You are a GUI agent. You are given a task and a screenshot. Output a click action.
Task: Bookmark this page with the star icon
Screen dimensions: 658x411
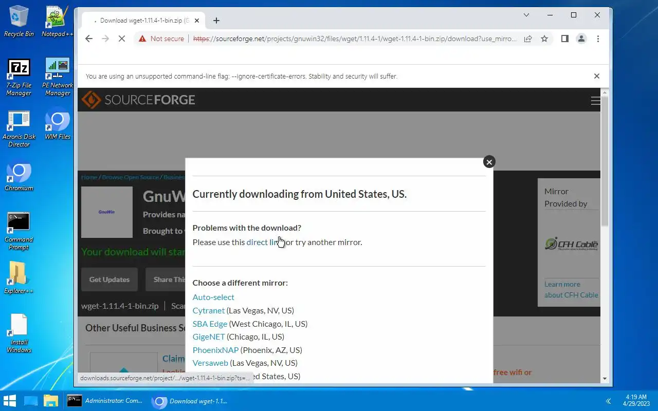544,39
